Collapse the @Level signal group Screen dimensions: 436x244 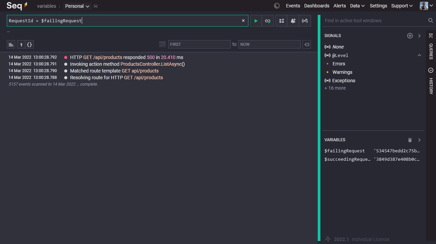(x=419, y=55)
